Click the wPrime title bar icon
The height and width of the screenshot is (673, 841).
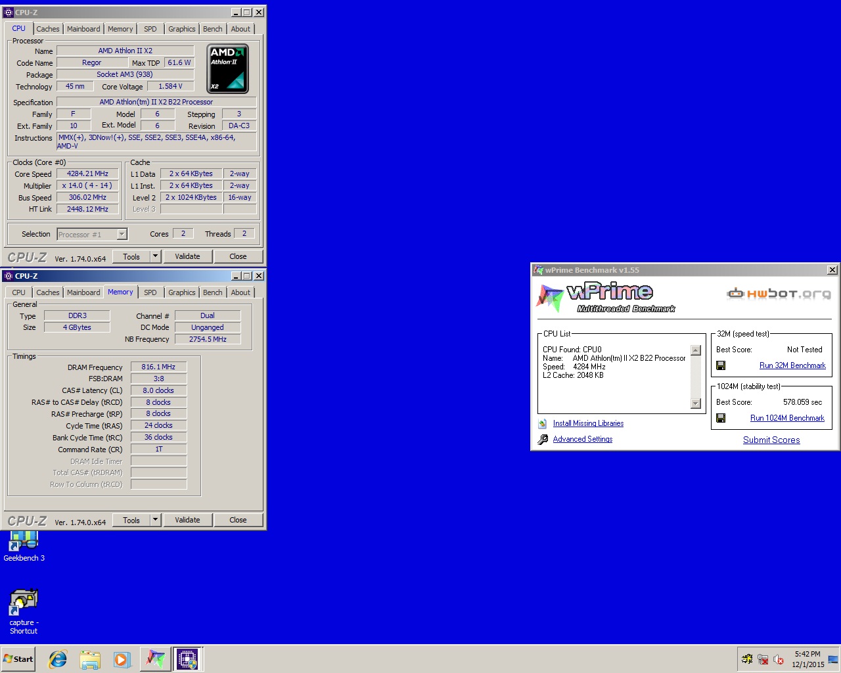pyautogui.click(x=539, y=270)
